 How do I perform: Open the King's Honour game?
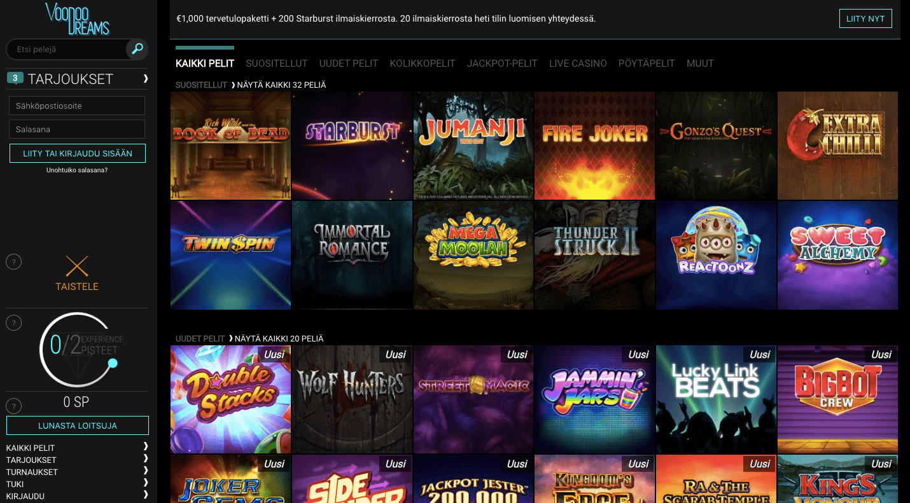837,479
